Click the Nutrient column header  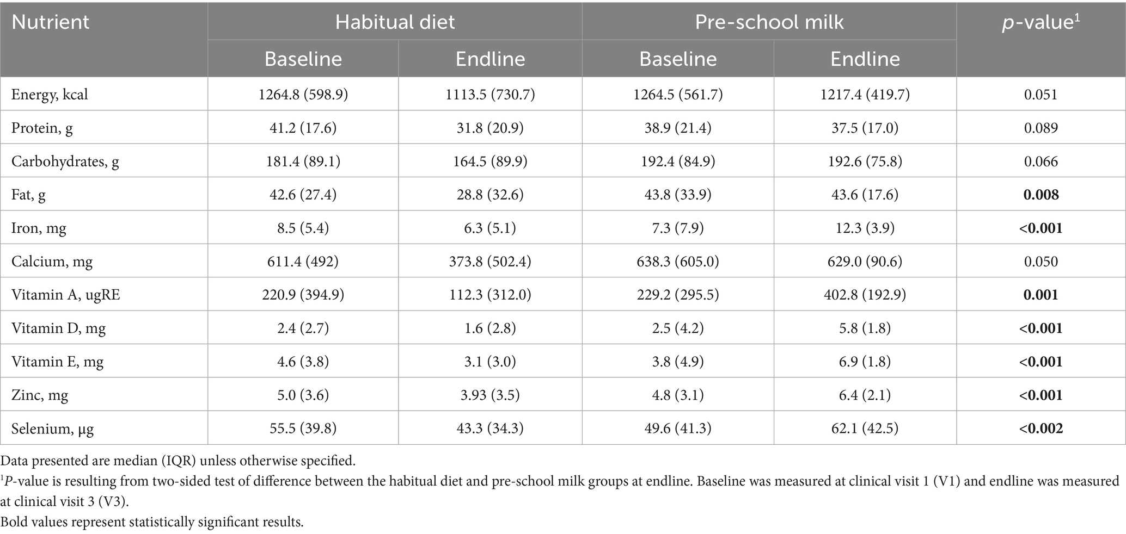[51, 22]
